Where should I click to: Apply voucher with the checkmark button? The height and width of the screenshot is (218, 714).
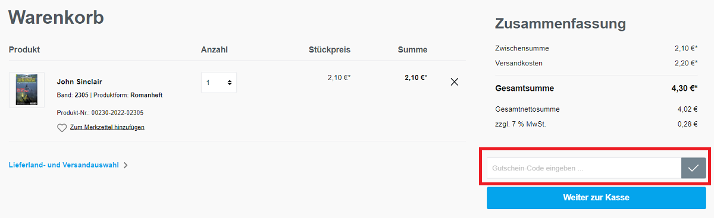(x=693, y=168)
